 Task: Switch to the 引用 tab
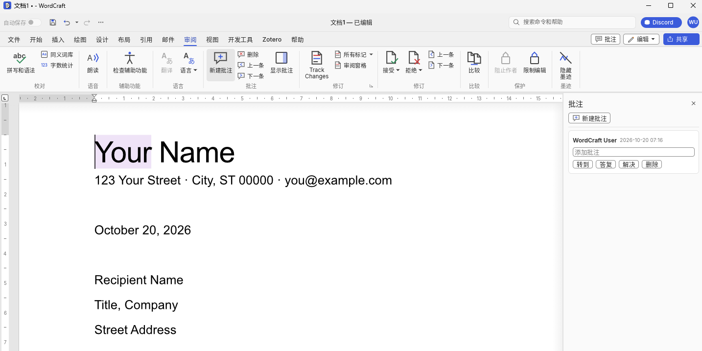tap(146, 40)
